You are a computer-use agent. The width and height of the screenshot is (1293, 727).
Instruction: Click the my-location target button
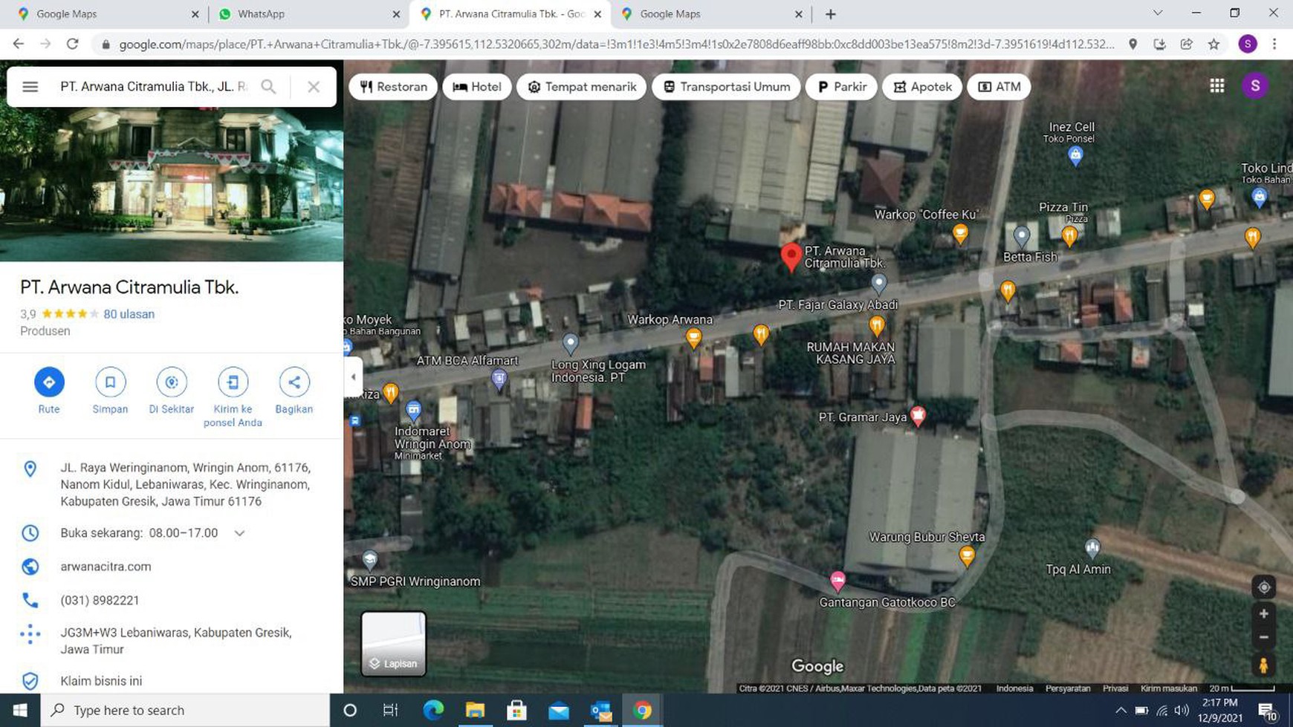click(1264, 587)
